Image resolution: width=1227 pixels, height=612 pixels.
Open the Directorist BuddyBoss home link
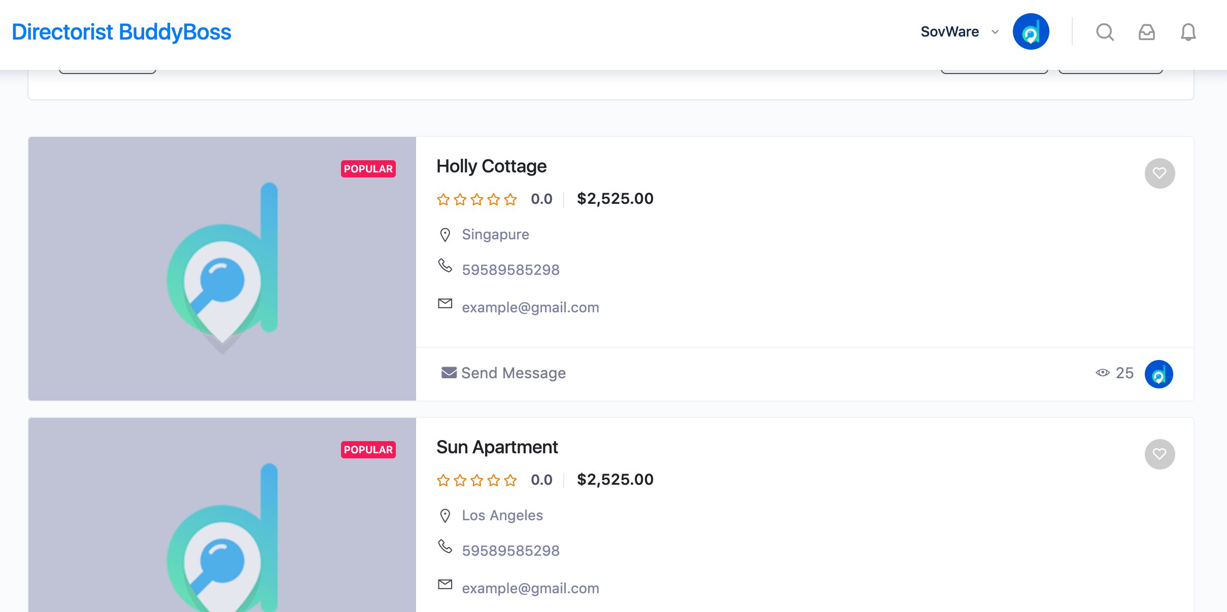click(121, 32)
